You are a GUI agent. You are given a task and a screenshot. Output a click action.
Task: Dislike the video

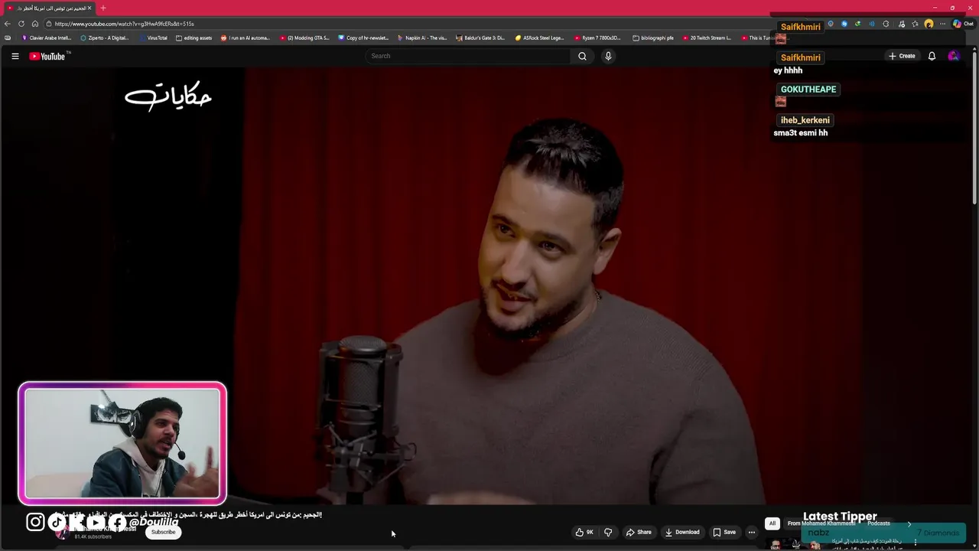click(x=608, y=532)
